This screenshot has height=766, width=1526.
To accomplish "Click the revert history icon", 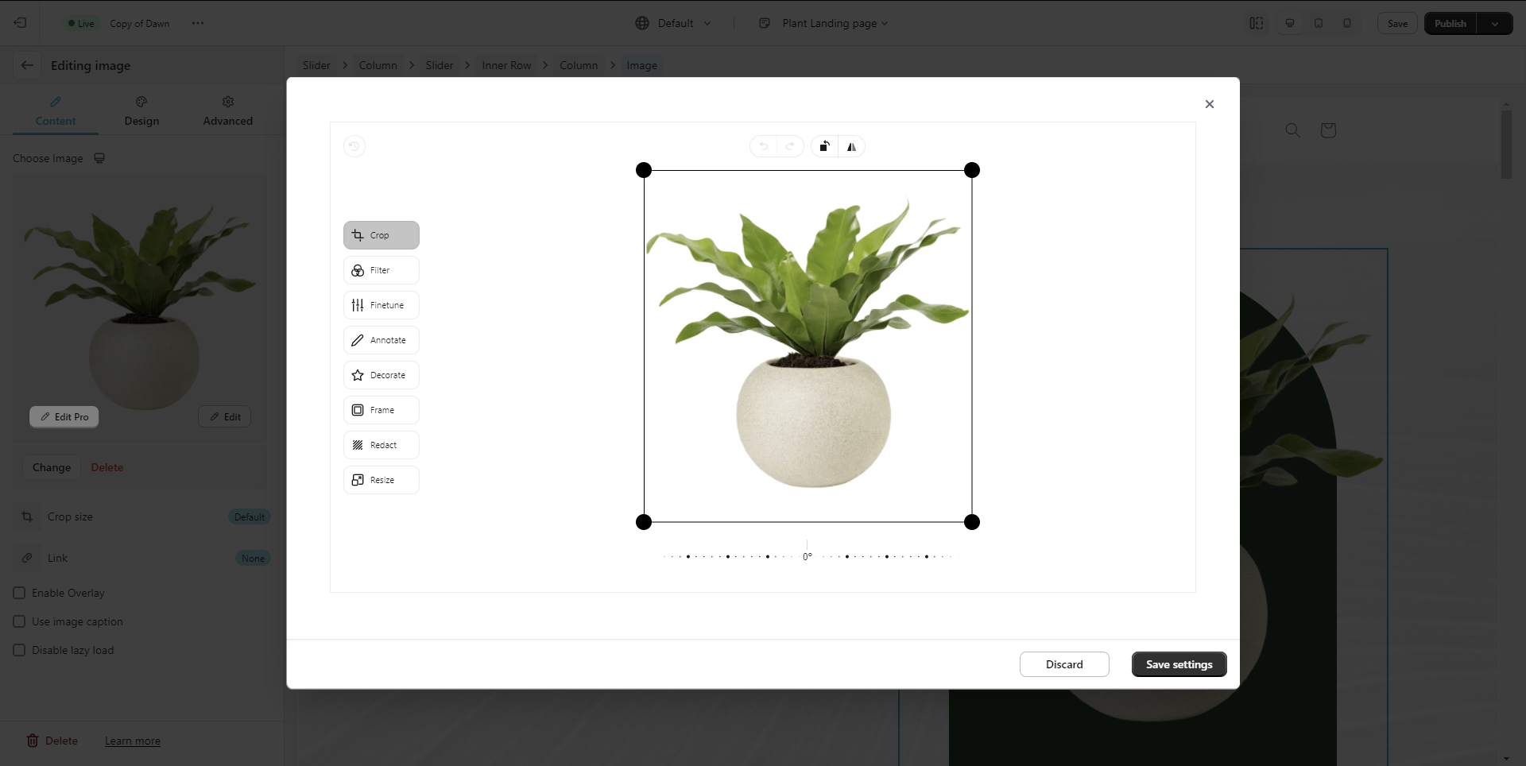I will click(354, 146).
